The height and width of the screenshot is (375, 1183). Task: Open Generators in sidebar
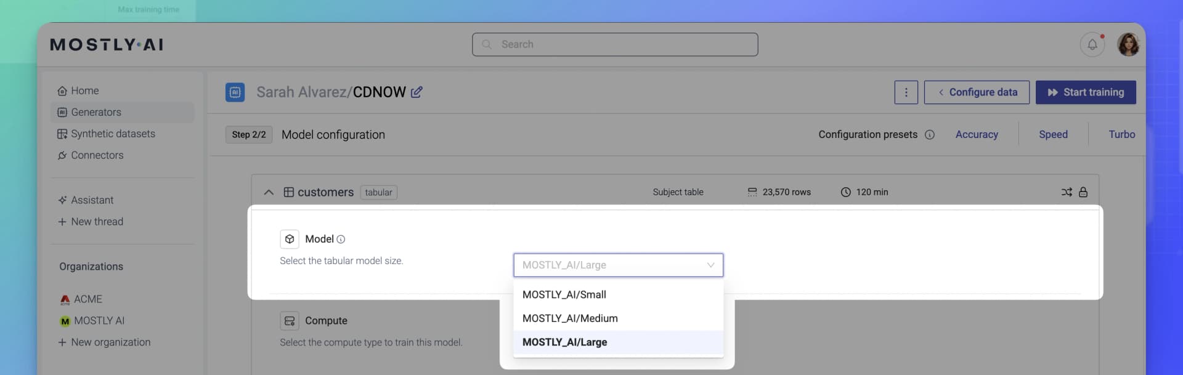click(x=122, y=112)
